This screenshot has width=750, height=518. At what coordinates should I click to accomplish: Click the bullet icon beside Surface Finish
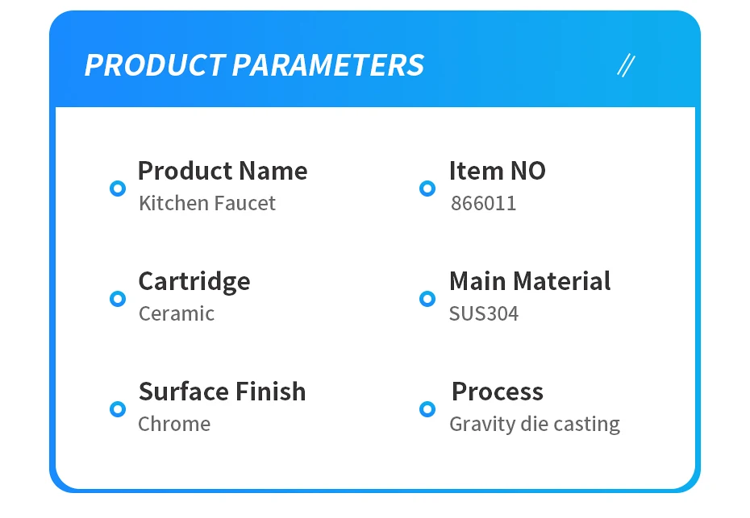(118, 409)
